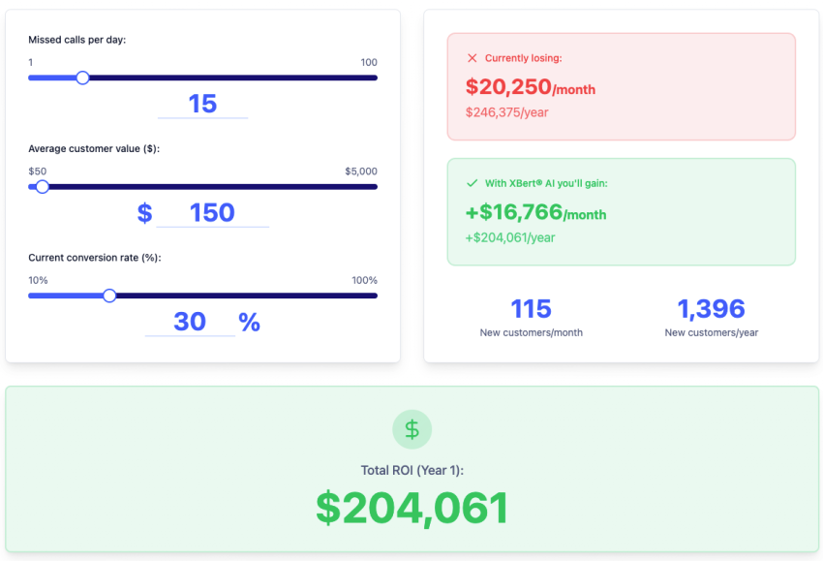
Task: Click the circular dollar sign ROI icon
Action: point(411,429)
